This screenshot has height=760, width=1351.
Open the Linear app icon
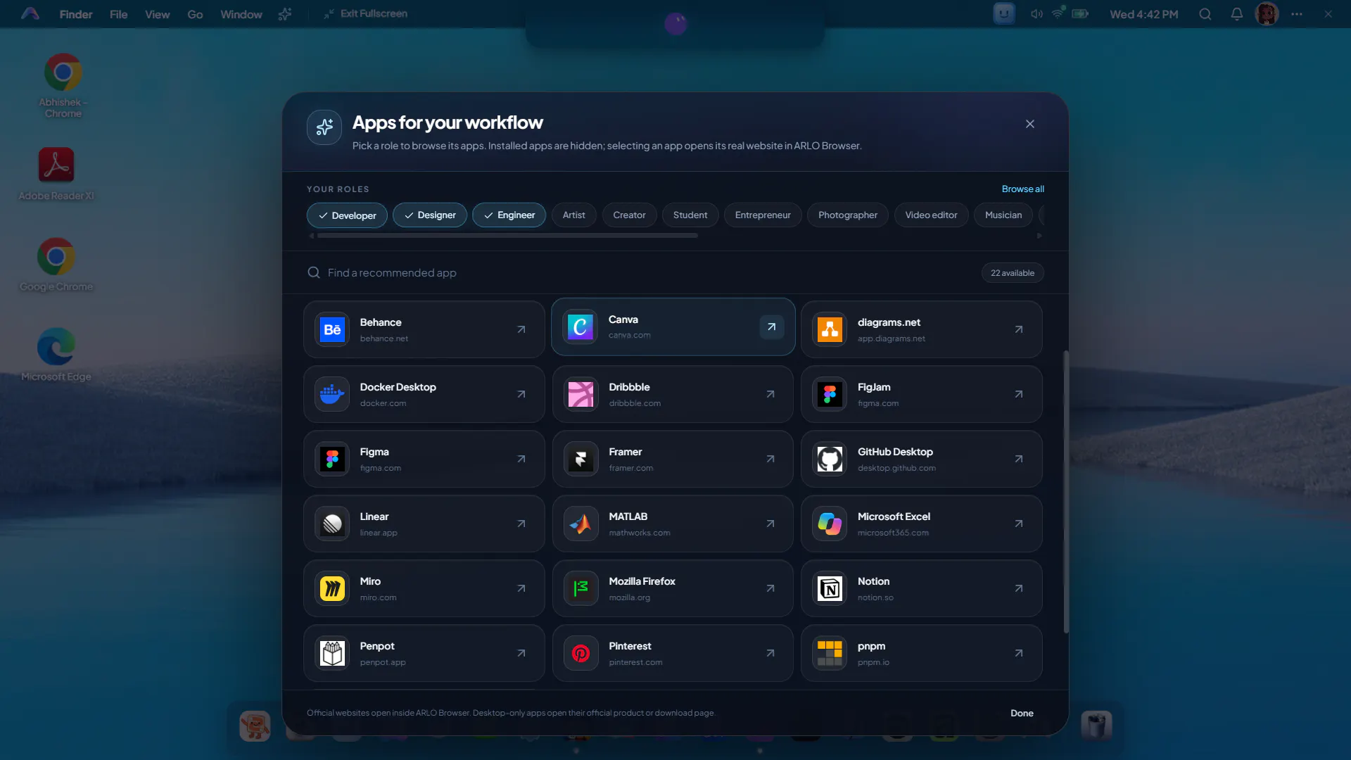pyautogui.click(x=332, y=524)
